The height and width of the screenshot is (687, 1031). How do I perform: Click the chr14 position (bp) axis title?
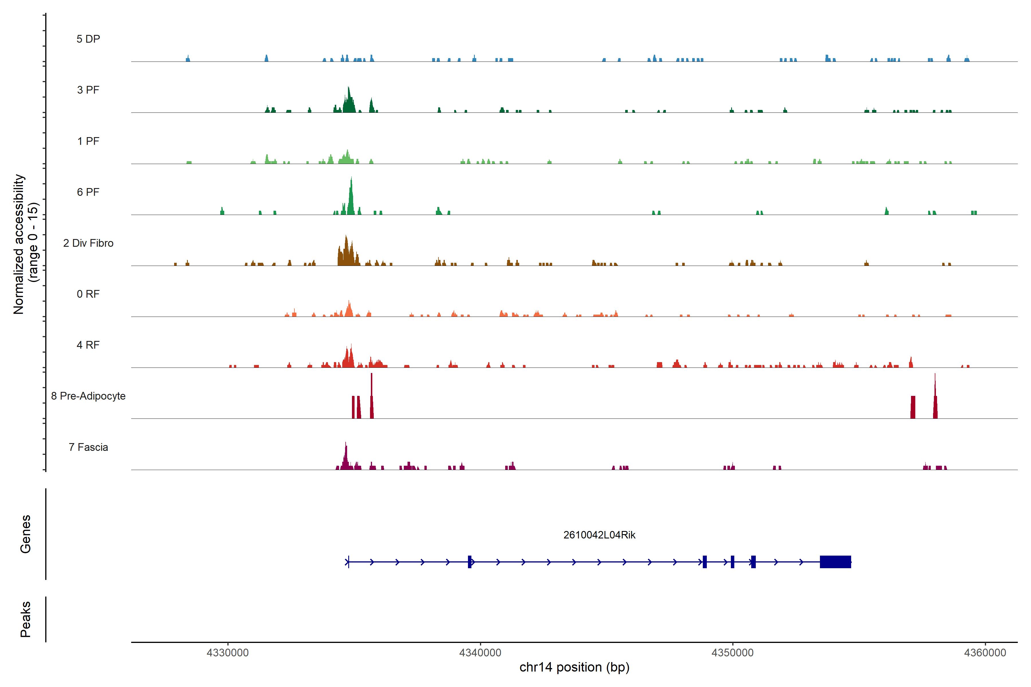(x=574, y=667)
